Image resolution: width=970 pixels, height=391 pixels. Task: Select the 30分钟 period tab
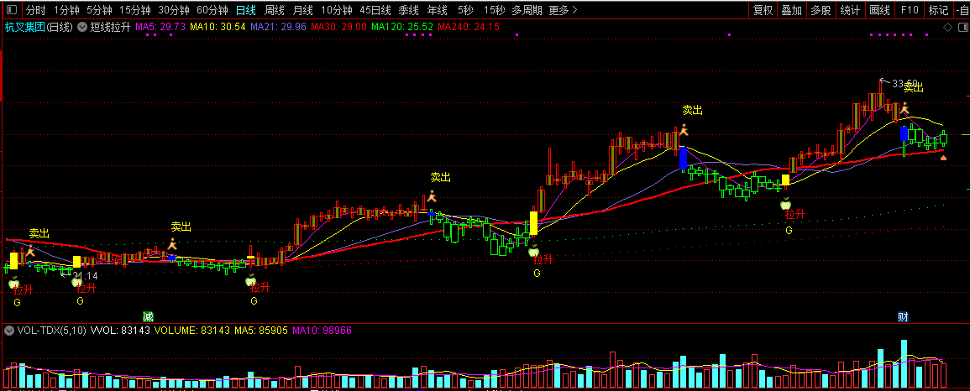[x=174, y=10]
